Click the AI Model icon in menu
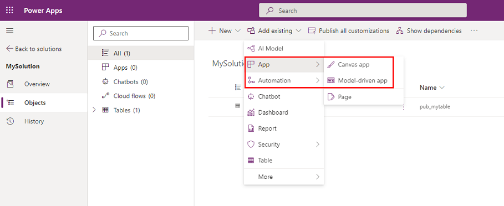The width and height of the screenshot is (504, 206). click(251, 48)
